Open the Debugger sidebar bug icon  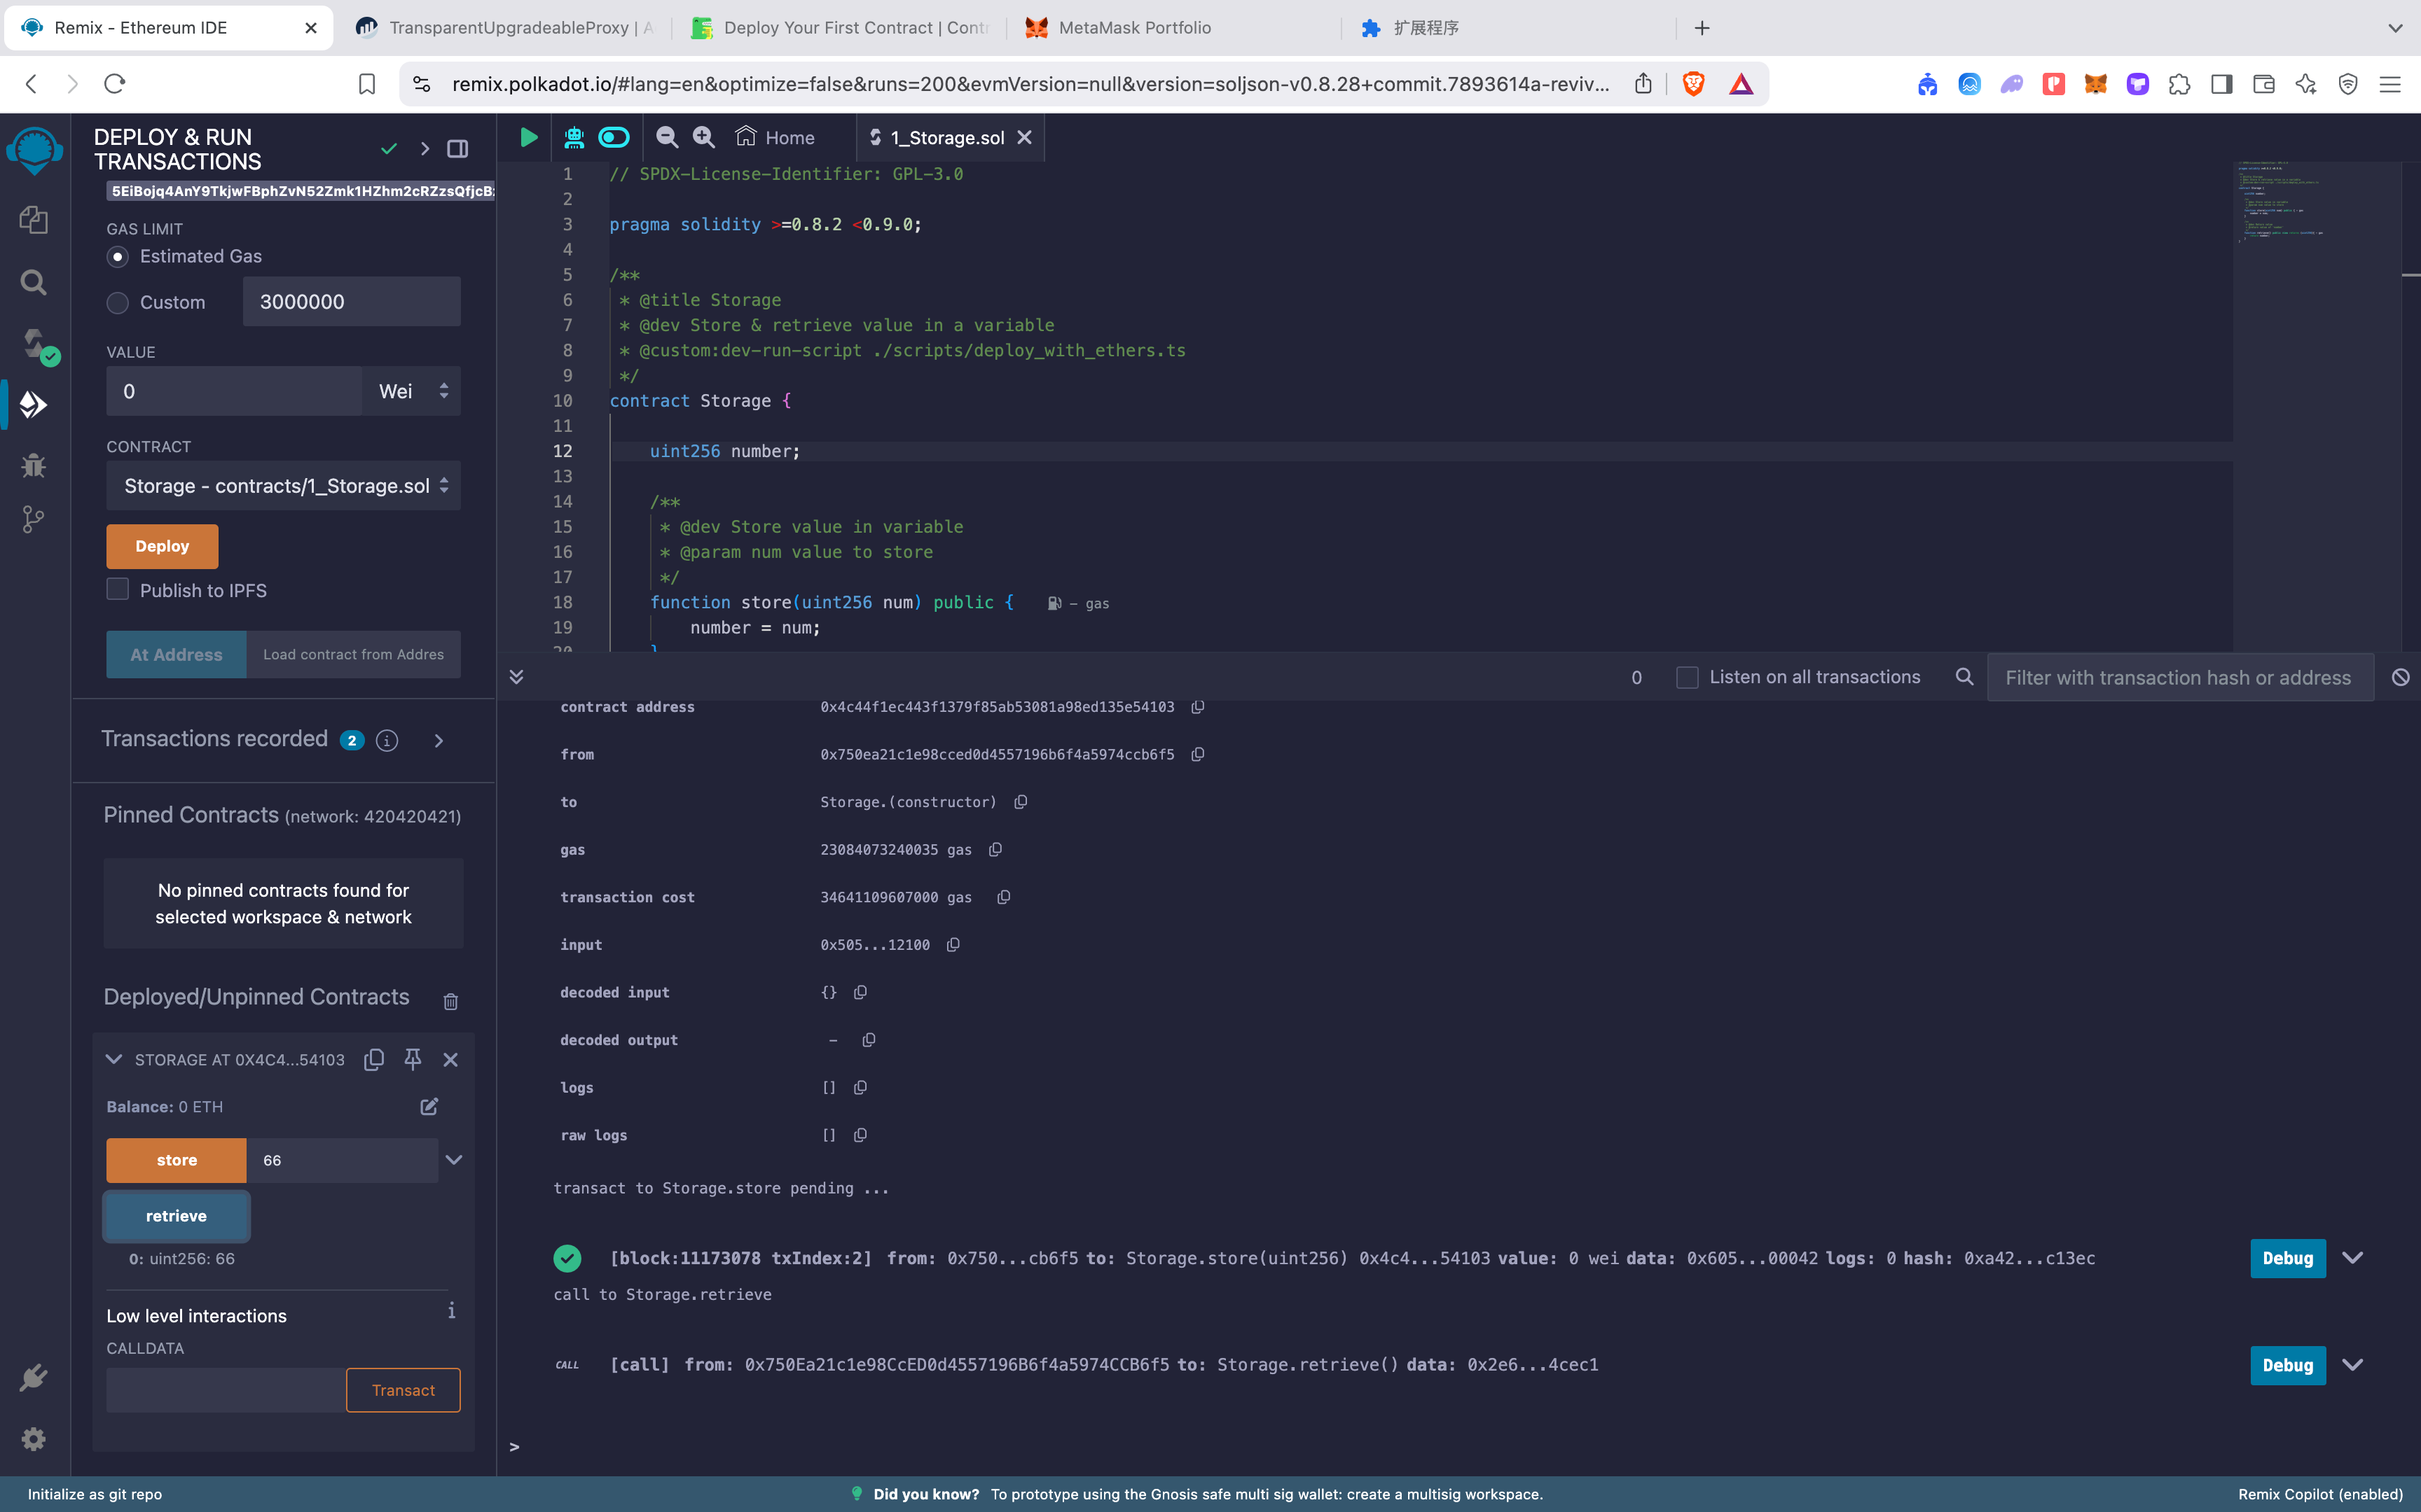click(x=34, y=465)
